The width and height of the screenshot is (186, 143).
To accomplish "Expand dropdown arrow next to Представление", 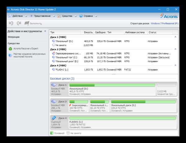I will (54, 16).
